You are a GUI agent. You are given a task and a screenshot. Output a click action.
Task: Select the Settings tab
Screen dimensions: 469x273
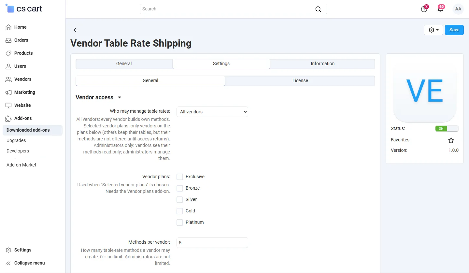221,64
